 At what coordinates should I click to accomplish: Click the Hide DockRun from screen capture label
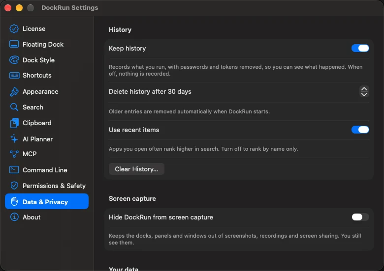pyautogui.click(x=161, y=217)
